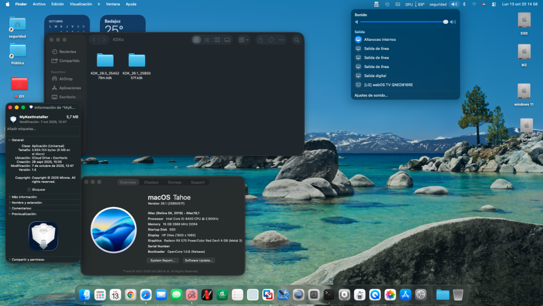Select the windows 11 drive on the desktop
This screenshot has width=543, height=306.
coord(524,94)
